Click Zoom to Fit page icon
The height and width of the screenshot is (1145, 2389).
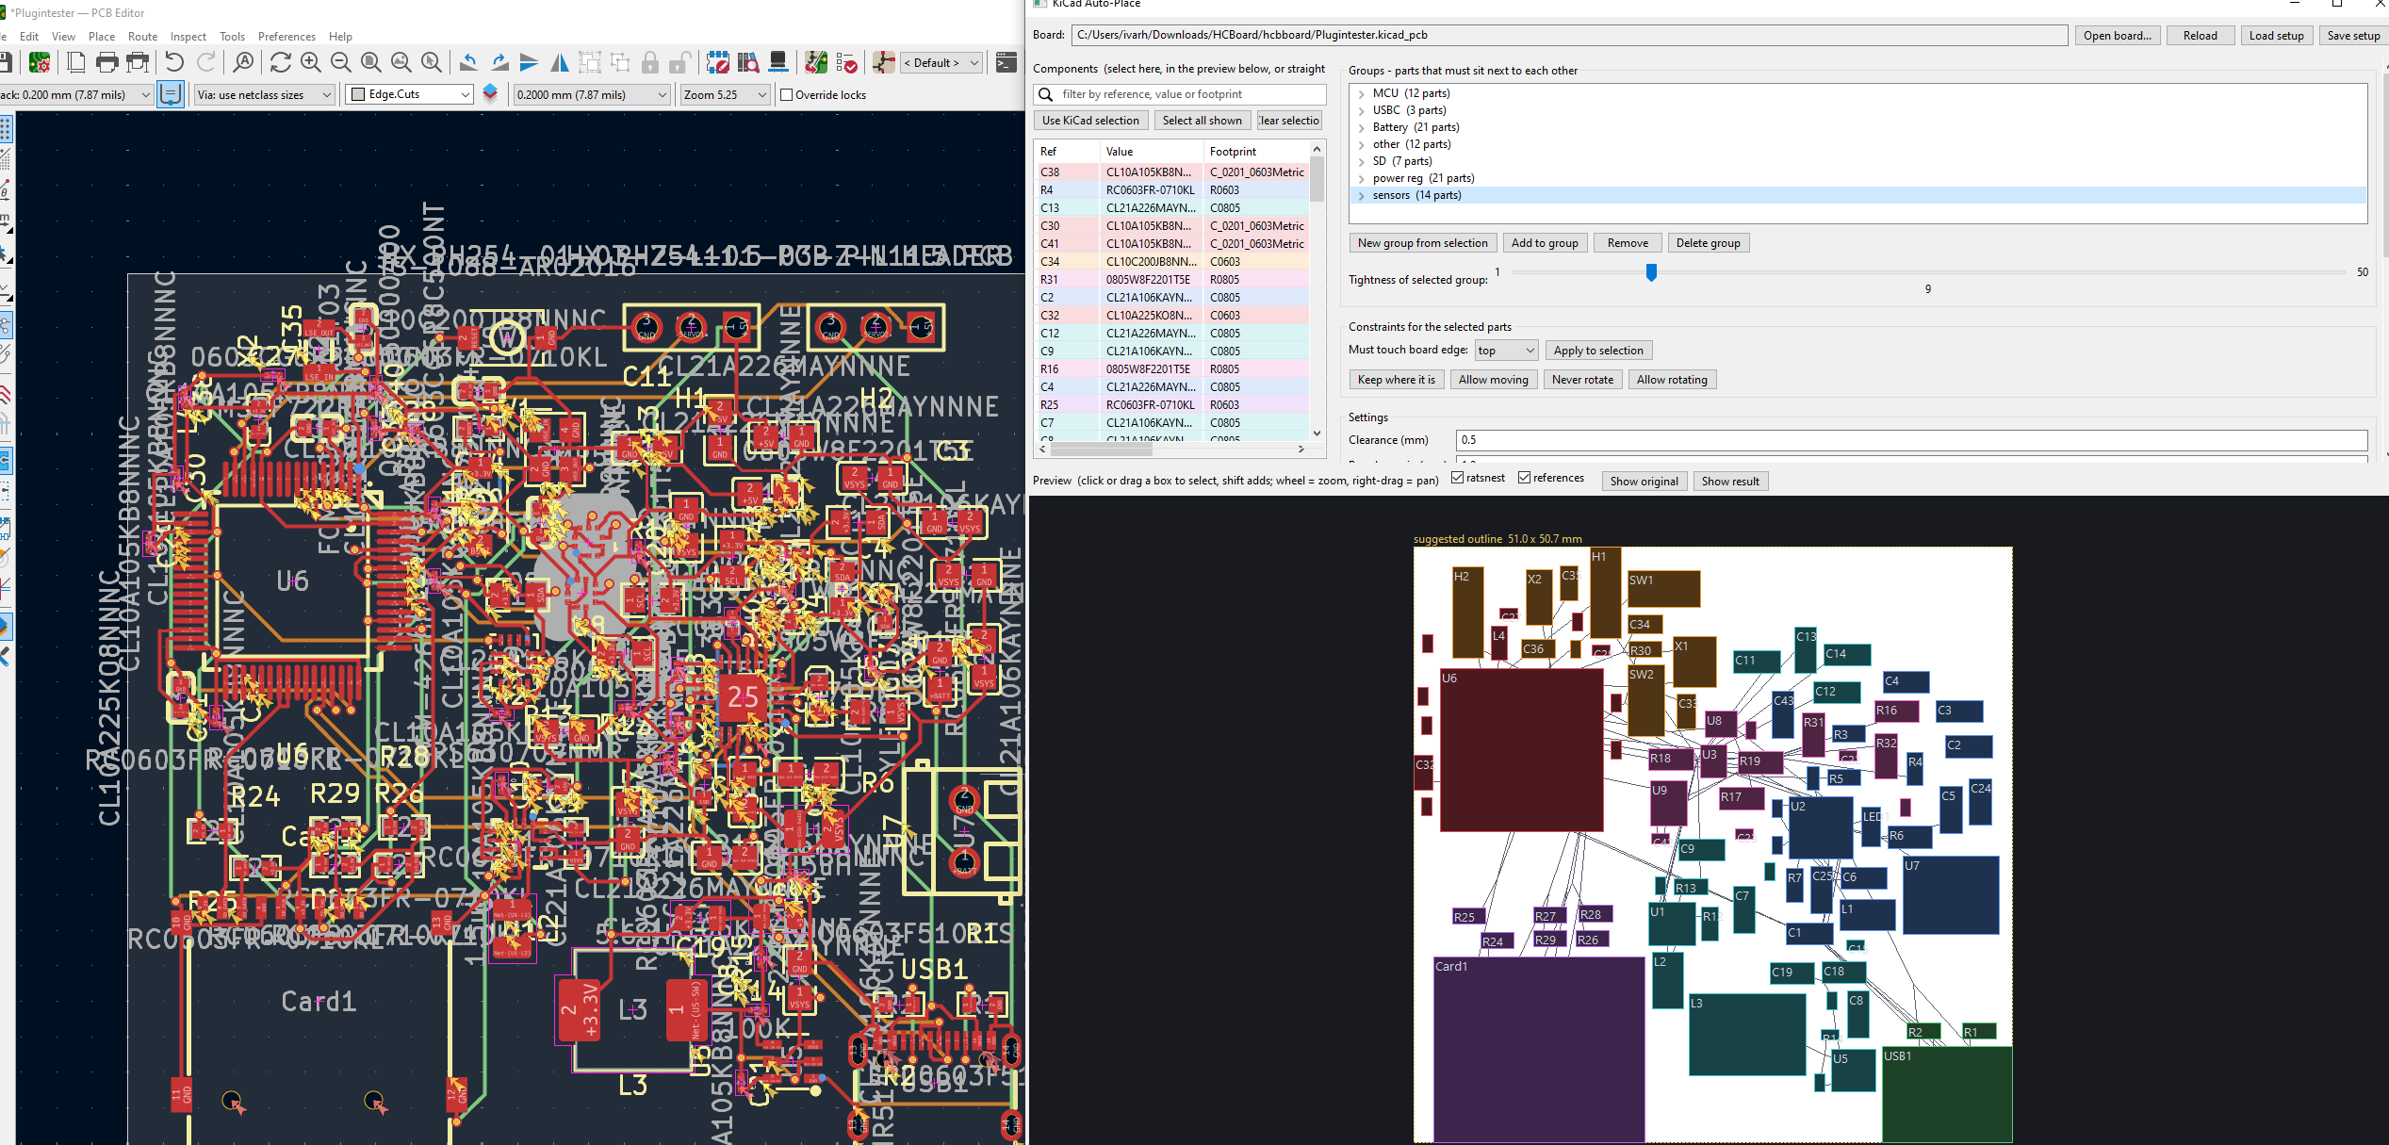pos(370,63)
